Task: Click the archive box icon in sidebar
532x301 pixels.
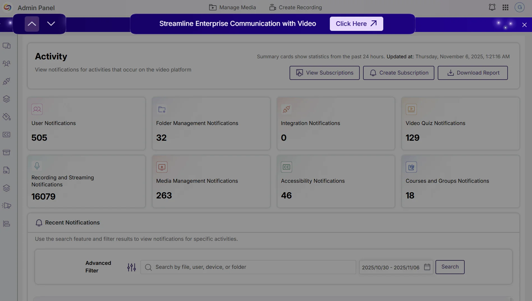Action: (x=7, y=152)
